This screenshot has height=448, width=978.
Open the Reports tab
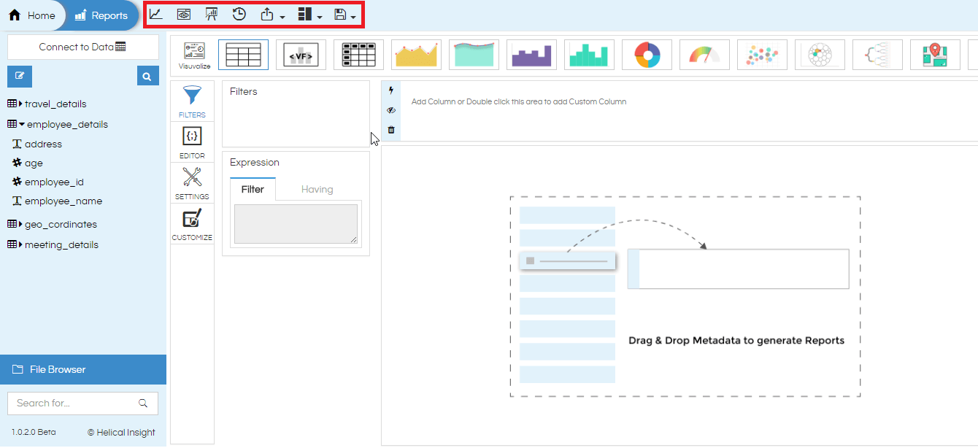point(101,15)
